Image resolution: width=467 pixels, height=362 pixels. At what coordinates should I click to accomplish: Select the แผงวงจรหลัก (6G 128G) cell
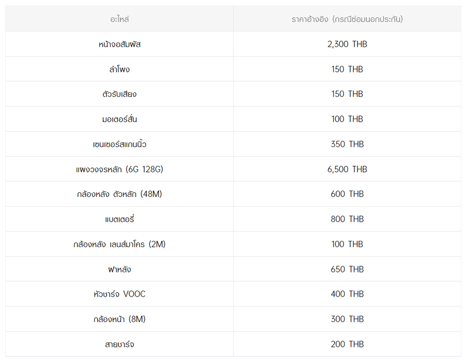119,169
